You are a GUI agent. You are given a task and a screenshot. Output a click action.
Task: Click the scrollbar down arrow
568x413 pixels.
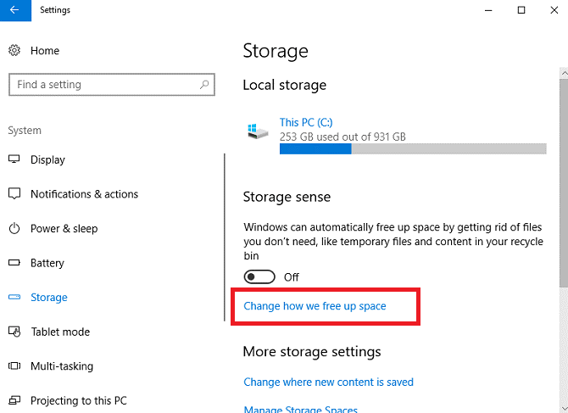564,408
